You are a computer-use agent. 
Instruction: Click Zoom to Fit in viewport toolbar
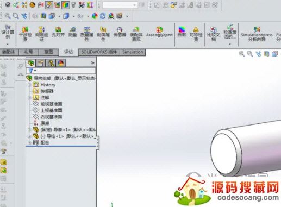(x=242, y=54)
